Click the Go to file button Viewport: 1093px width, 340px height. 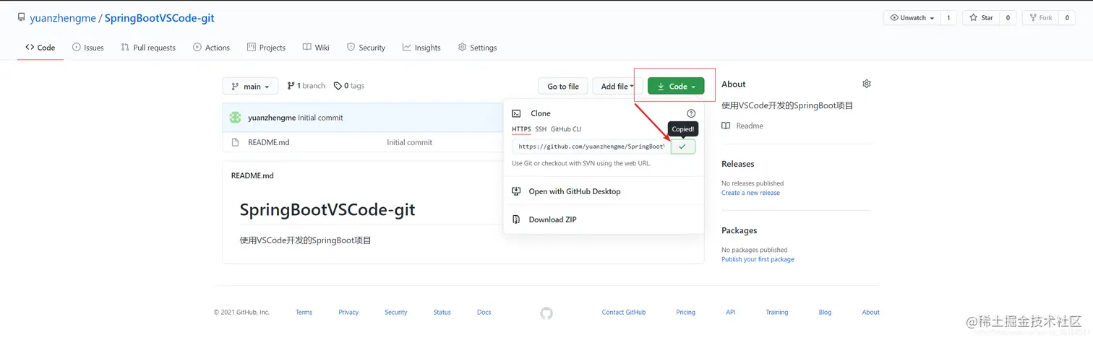click(x=563, y=87)
